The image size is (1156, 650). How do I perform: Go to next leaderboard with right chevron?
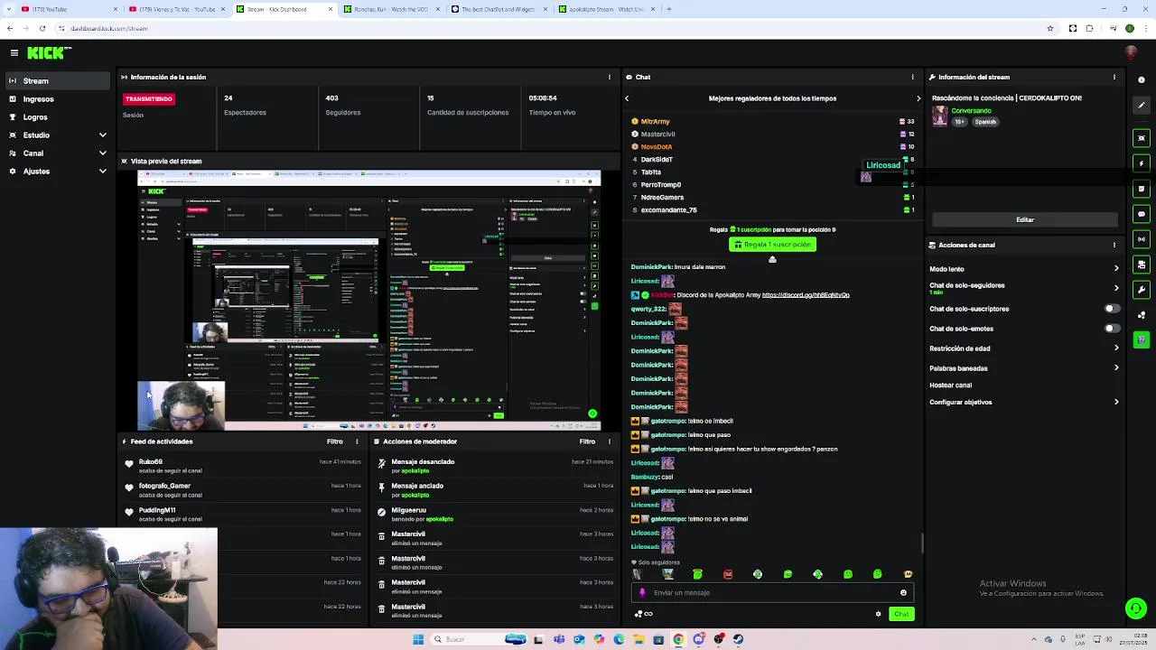tap(918, 98)
